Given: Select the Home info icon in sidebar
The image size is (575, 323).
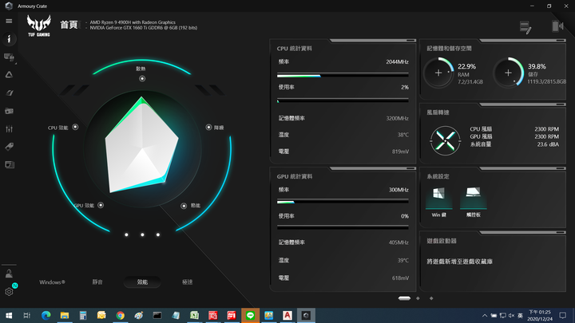Looking at the screenshot, I should [9, 39].
